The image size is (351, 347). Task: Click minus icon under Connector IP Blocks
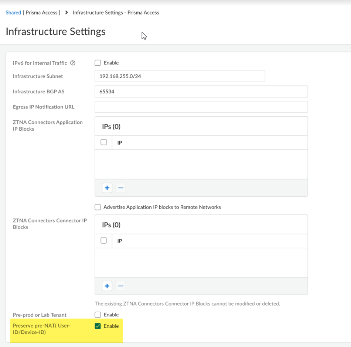(120, 286)
